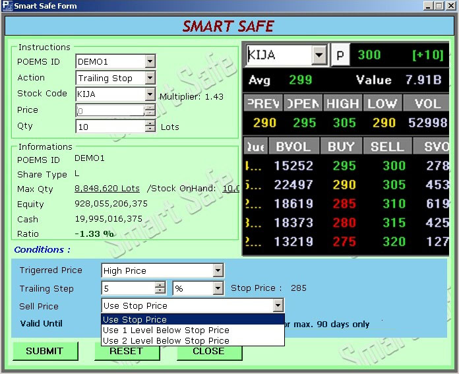459x374 pixels.
Task: Select the buy price 275 in order book
Action: click(x=344, y=241)
